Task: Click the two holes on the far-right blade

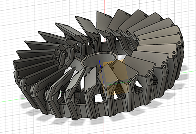Action: click(x=174, y=54)
